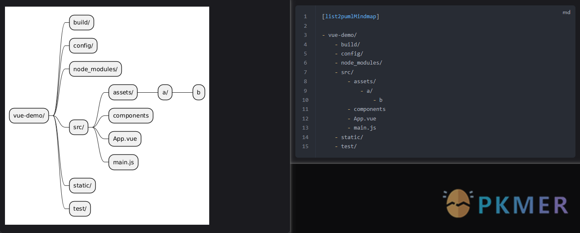Click the [list2pumlMindmap] code line
Image resolution: width=580 pixels, height=233 pixels.
tap(350, 17)
